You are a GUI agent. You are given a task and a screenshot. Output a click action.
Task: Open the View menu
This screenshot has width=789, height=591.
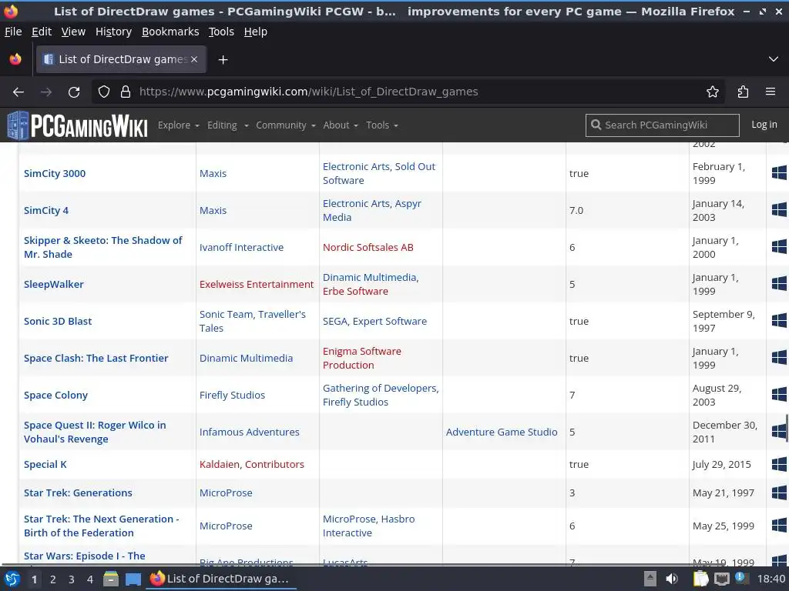[73, 32]
